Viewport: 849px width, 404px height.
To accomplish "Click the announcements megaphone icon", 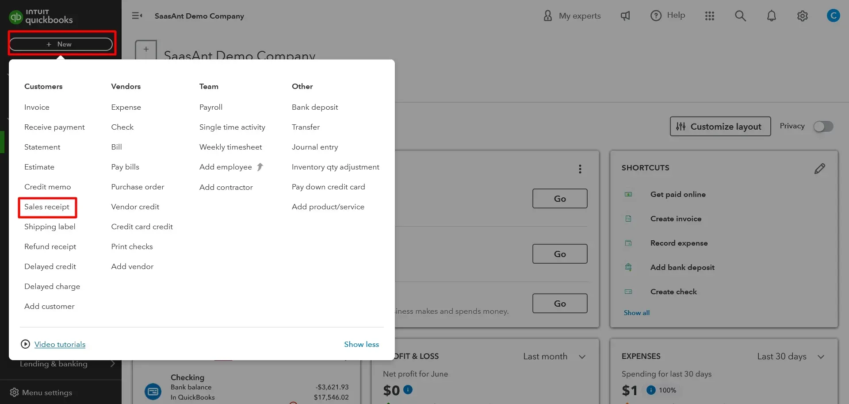I will [625, 16].
